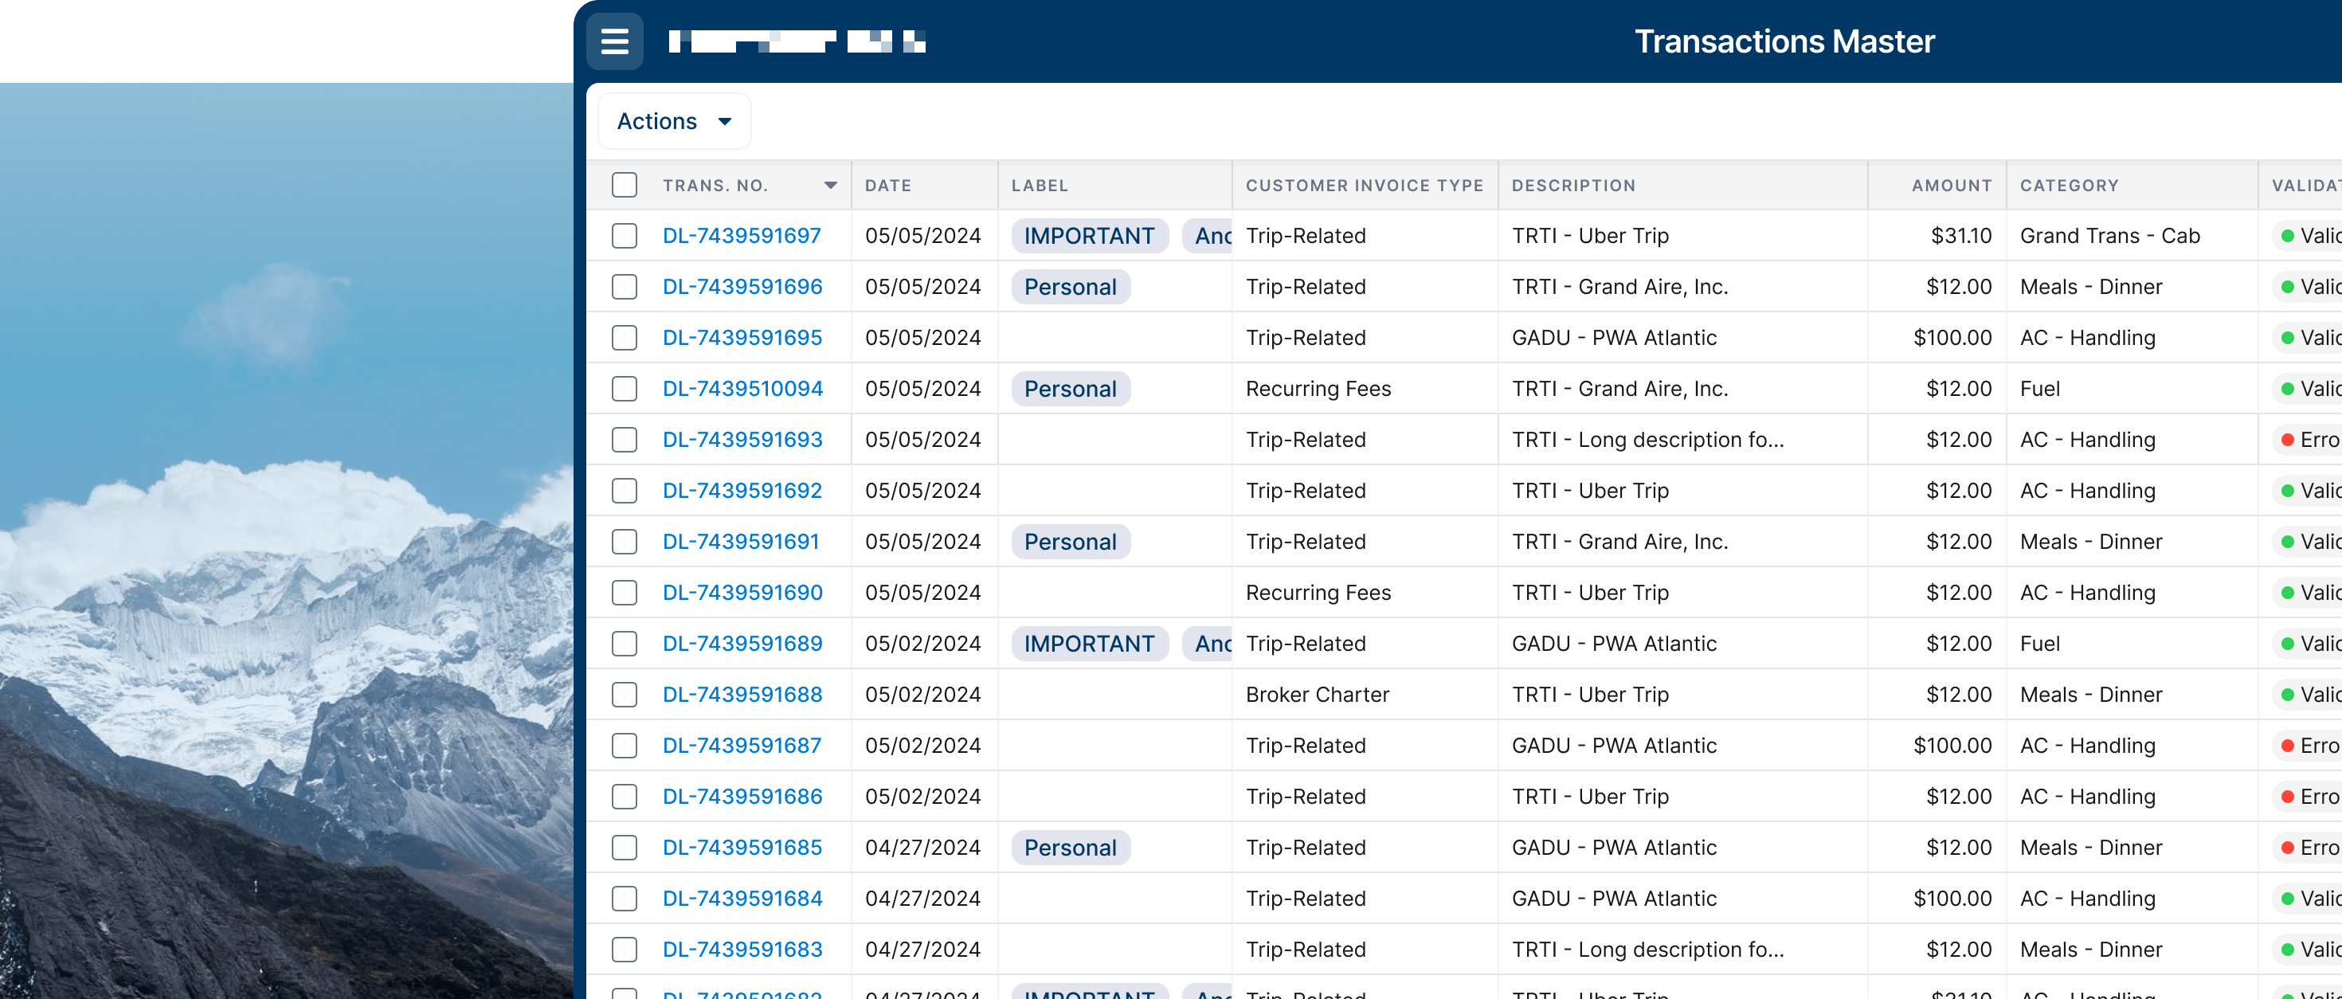Click the CATEGORY column header
2342x999 pixels.
2070,185
